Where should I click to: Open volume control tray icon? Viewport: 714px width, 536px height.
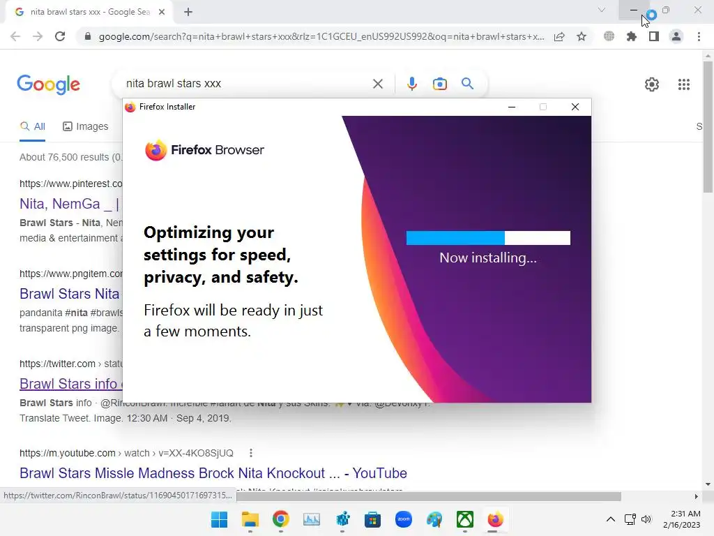[x=646, y=519]
